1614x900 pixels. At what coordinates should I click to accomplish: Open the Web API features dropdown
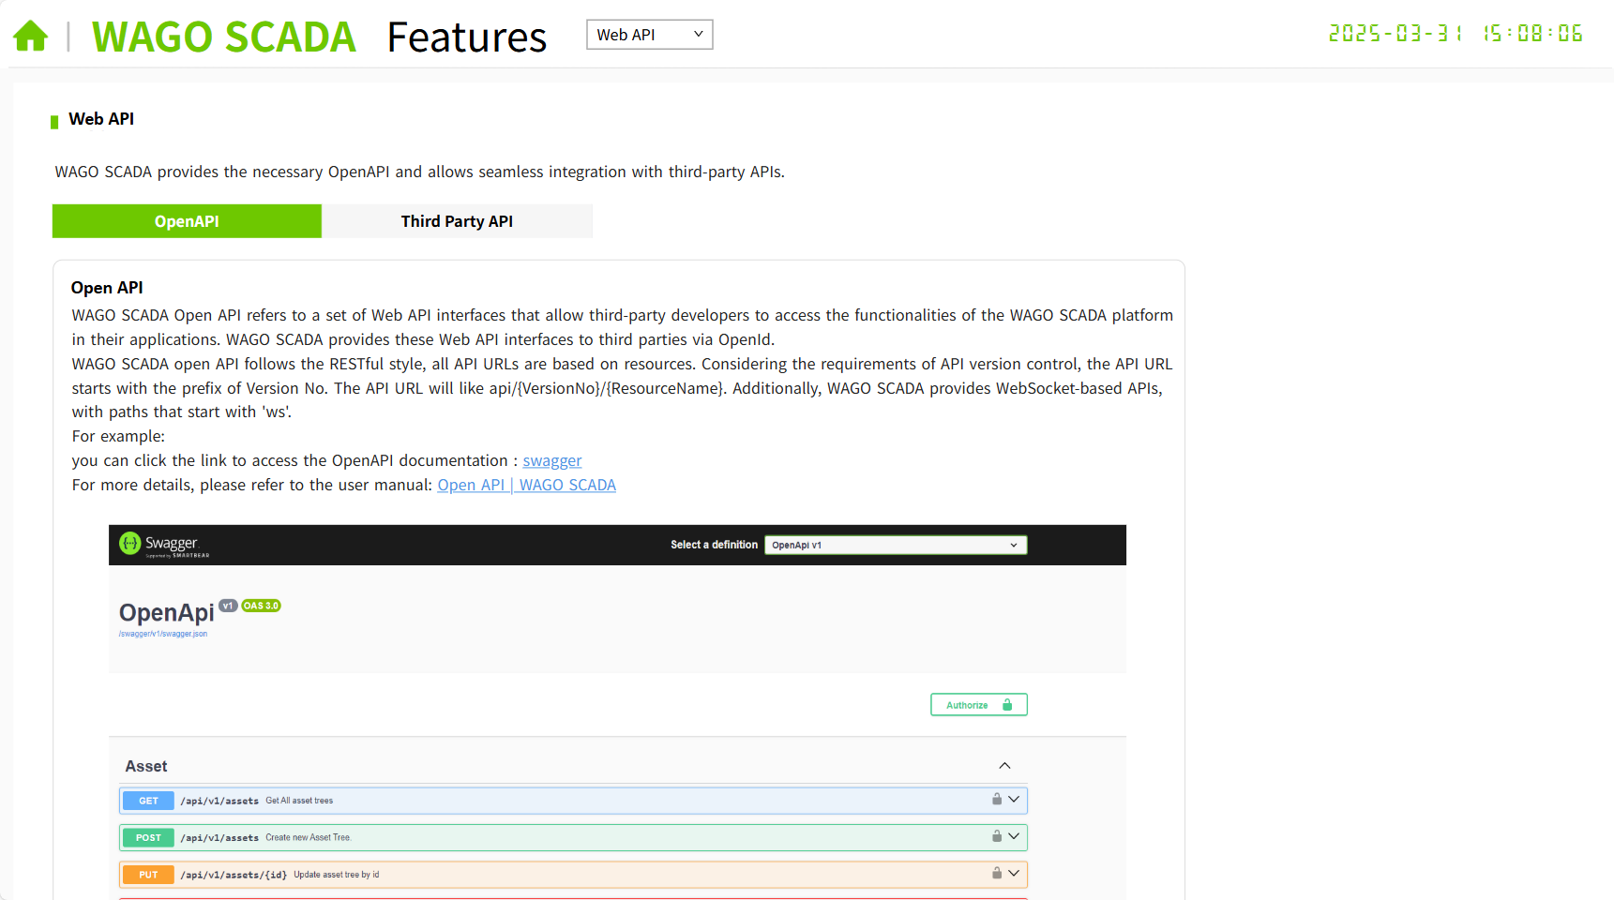pos(649,35)
